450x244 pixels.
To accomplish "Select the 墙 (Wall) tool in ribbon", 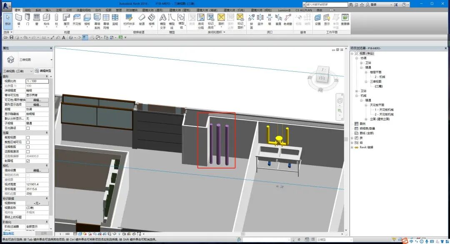I will [19, 20].
